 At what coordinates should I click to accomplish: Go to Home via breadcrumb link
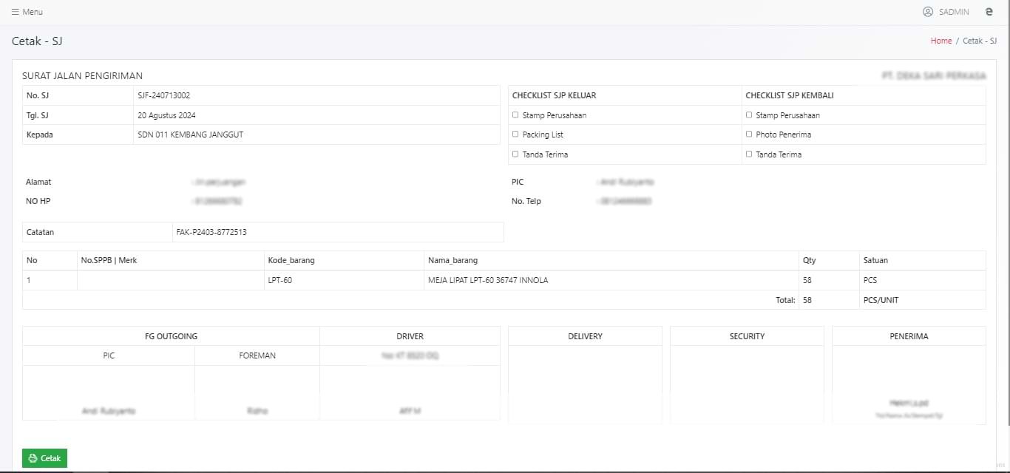940,41
